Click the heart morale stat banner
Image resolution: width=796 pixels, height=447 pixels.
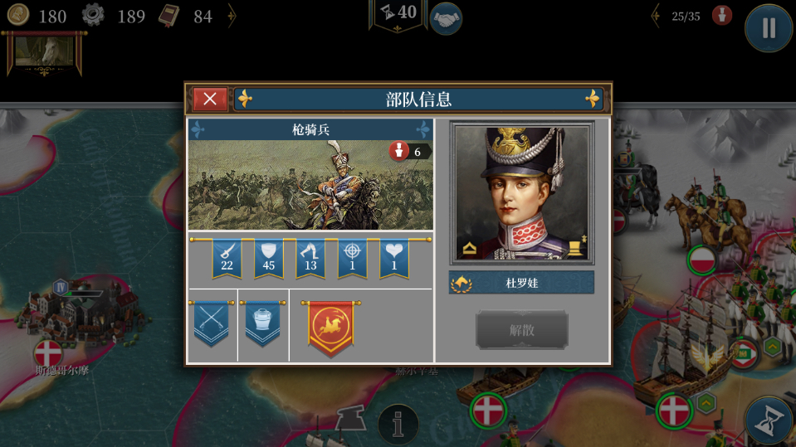(x=394, y=259)
